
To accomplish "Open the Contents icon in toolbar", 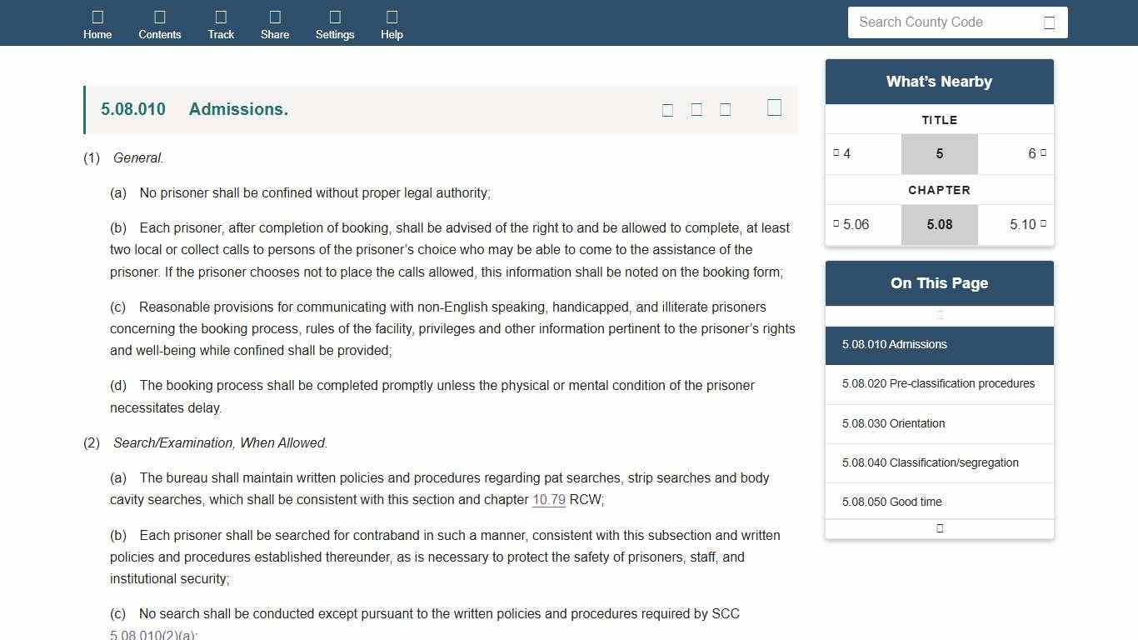I will click(x=160, y=22).
